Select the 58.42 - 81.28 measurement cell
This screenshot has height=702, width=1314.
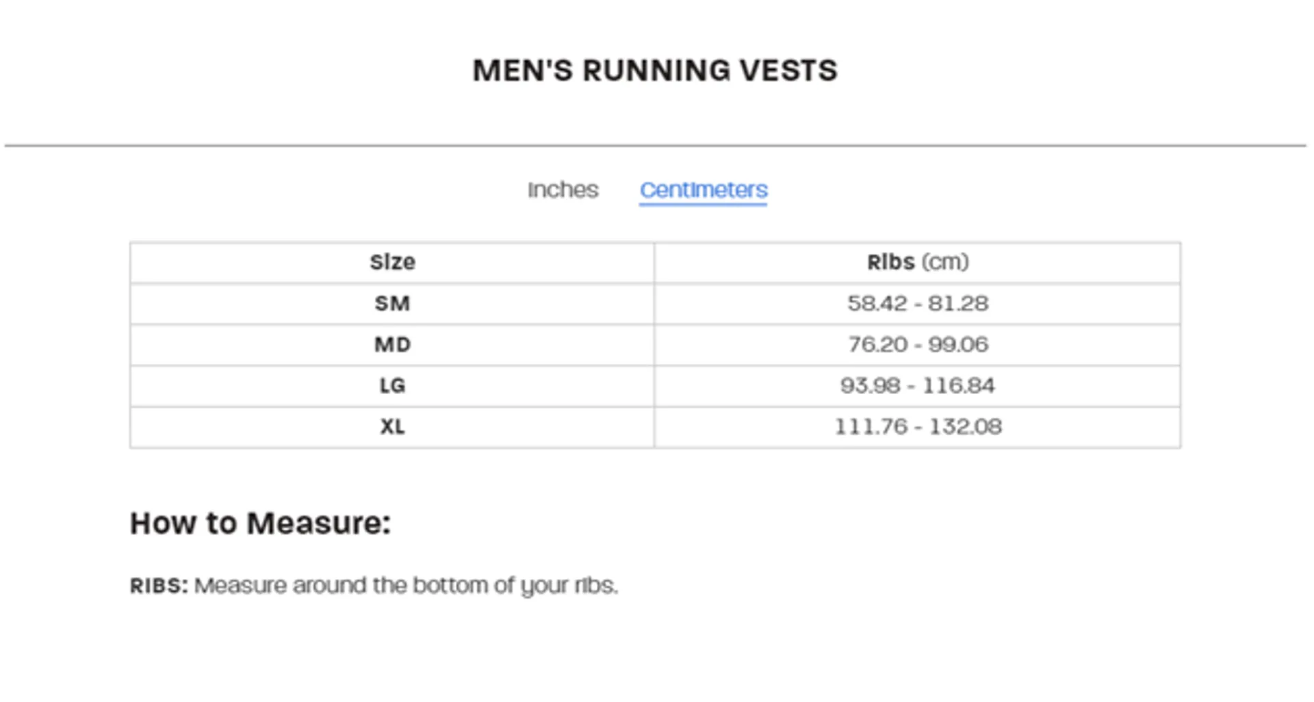click(917, 303)
